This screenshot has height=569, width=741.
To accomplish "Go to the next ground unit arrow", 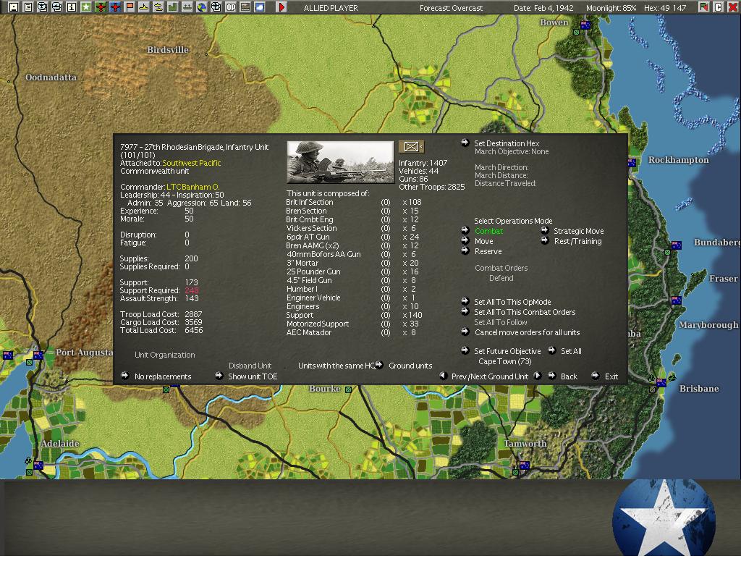I will tap(538, 376).
